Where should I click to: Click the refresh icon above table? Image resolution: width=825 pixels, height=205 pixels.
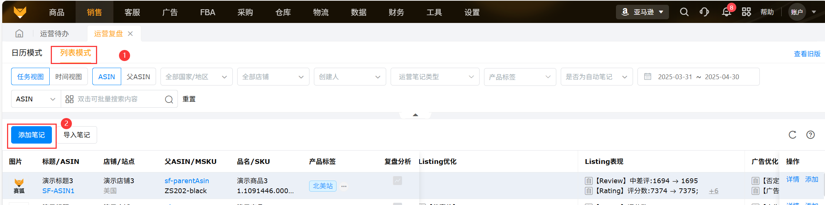click(x=792, y=135)
